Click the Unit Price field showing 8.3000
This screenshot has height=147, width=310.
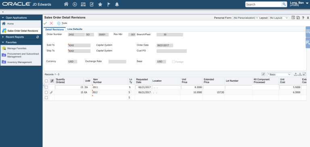(x=191, y=87)
